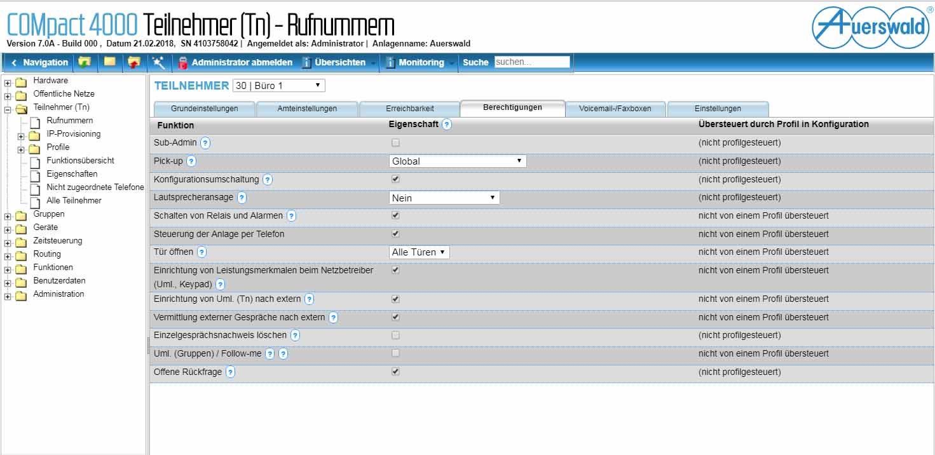Switch to the Amteinstellungen tab
935x455 pixels.
(x=307, y=109)
